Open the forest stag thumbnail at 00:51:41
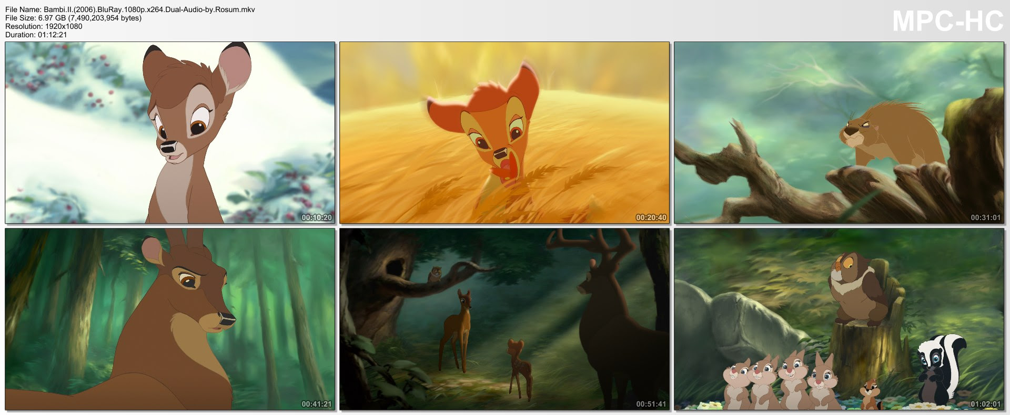This screenshot has width=1010, height=415. coord(504,319)
